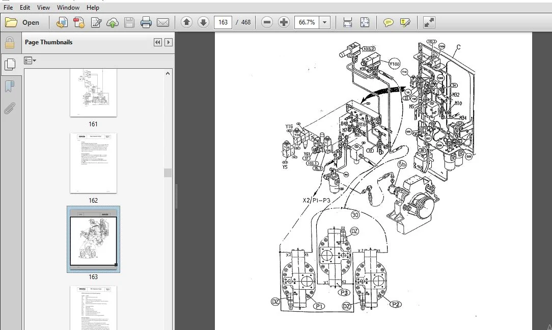Image resolution: width=552 pixels, height=330 pixels.
Task: Go to next page arrow
Action: pos(203,22)
